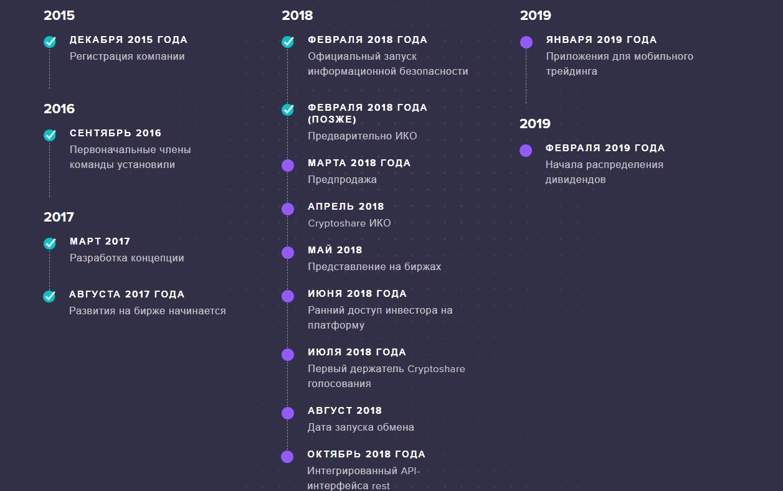Click the checkmark beside Официальный запуск milestone
Screen dimensions: 783x491
coord(288,42)
